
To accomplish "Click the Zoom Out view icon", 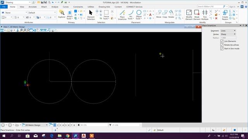I will pyautogui.click(x=25, y=30).
